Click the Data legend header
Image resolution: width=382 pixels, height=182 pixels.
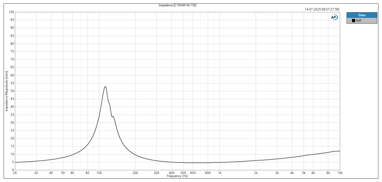(362, 15)
